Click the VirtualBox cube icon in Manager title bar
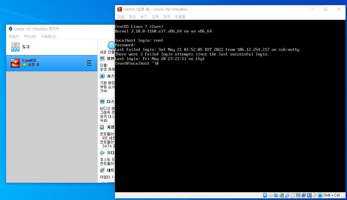This screenshot has width=347, height=200. 10,29
